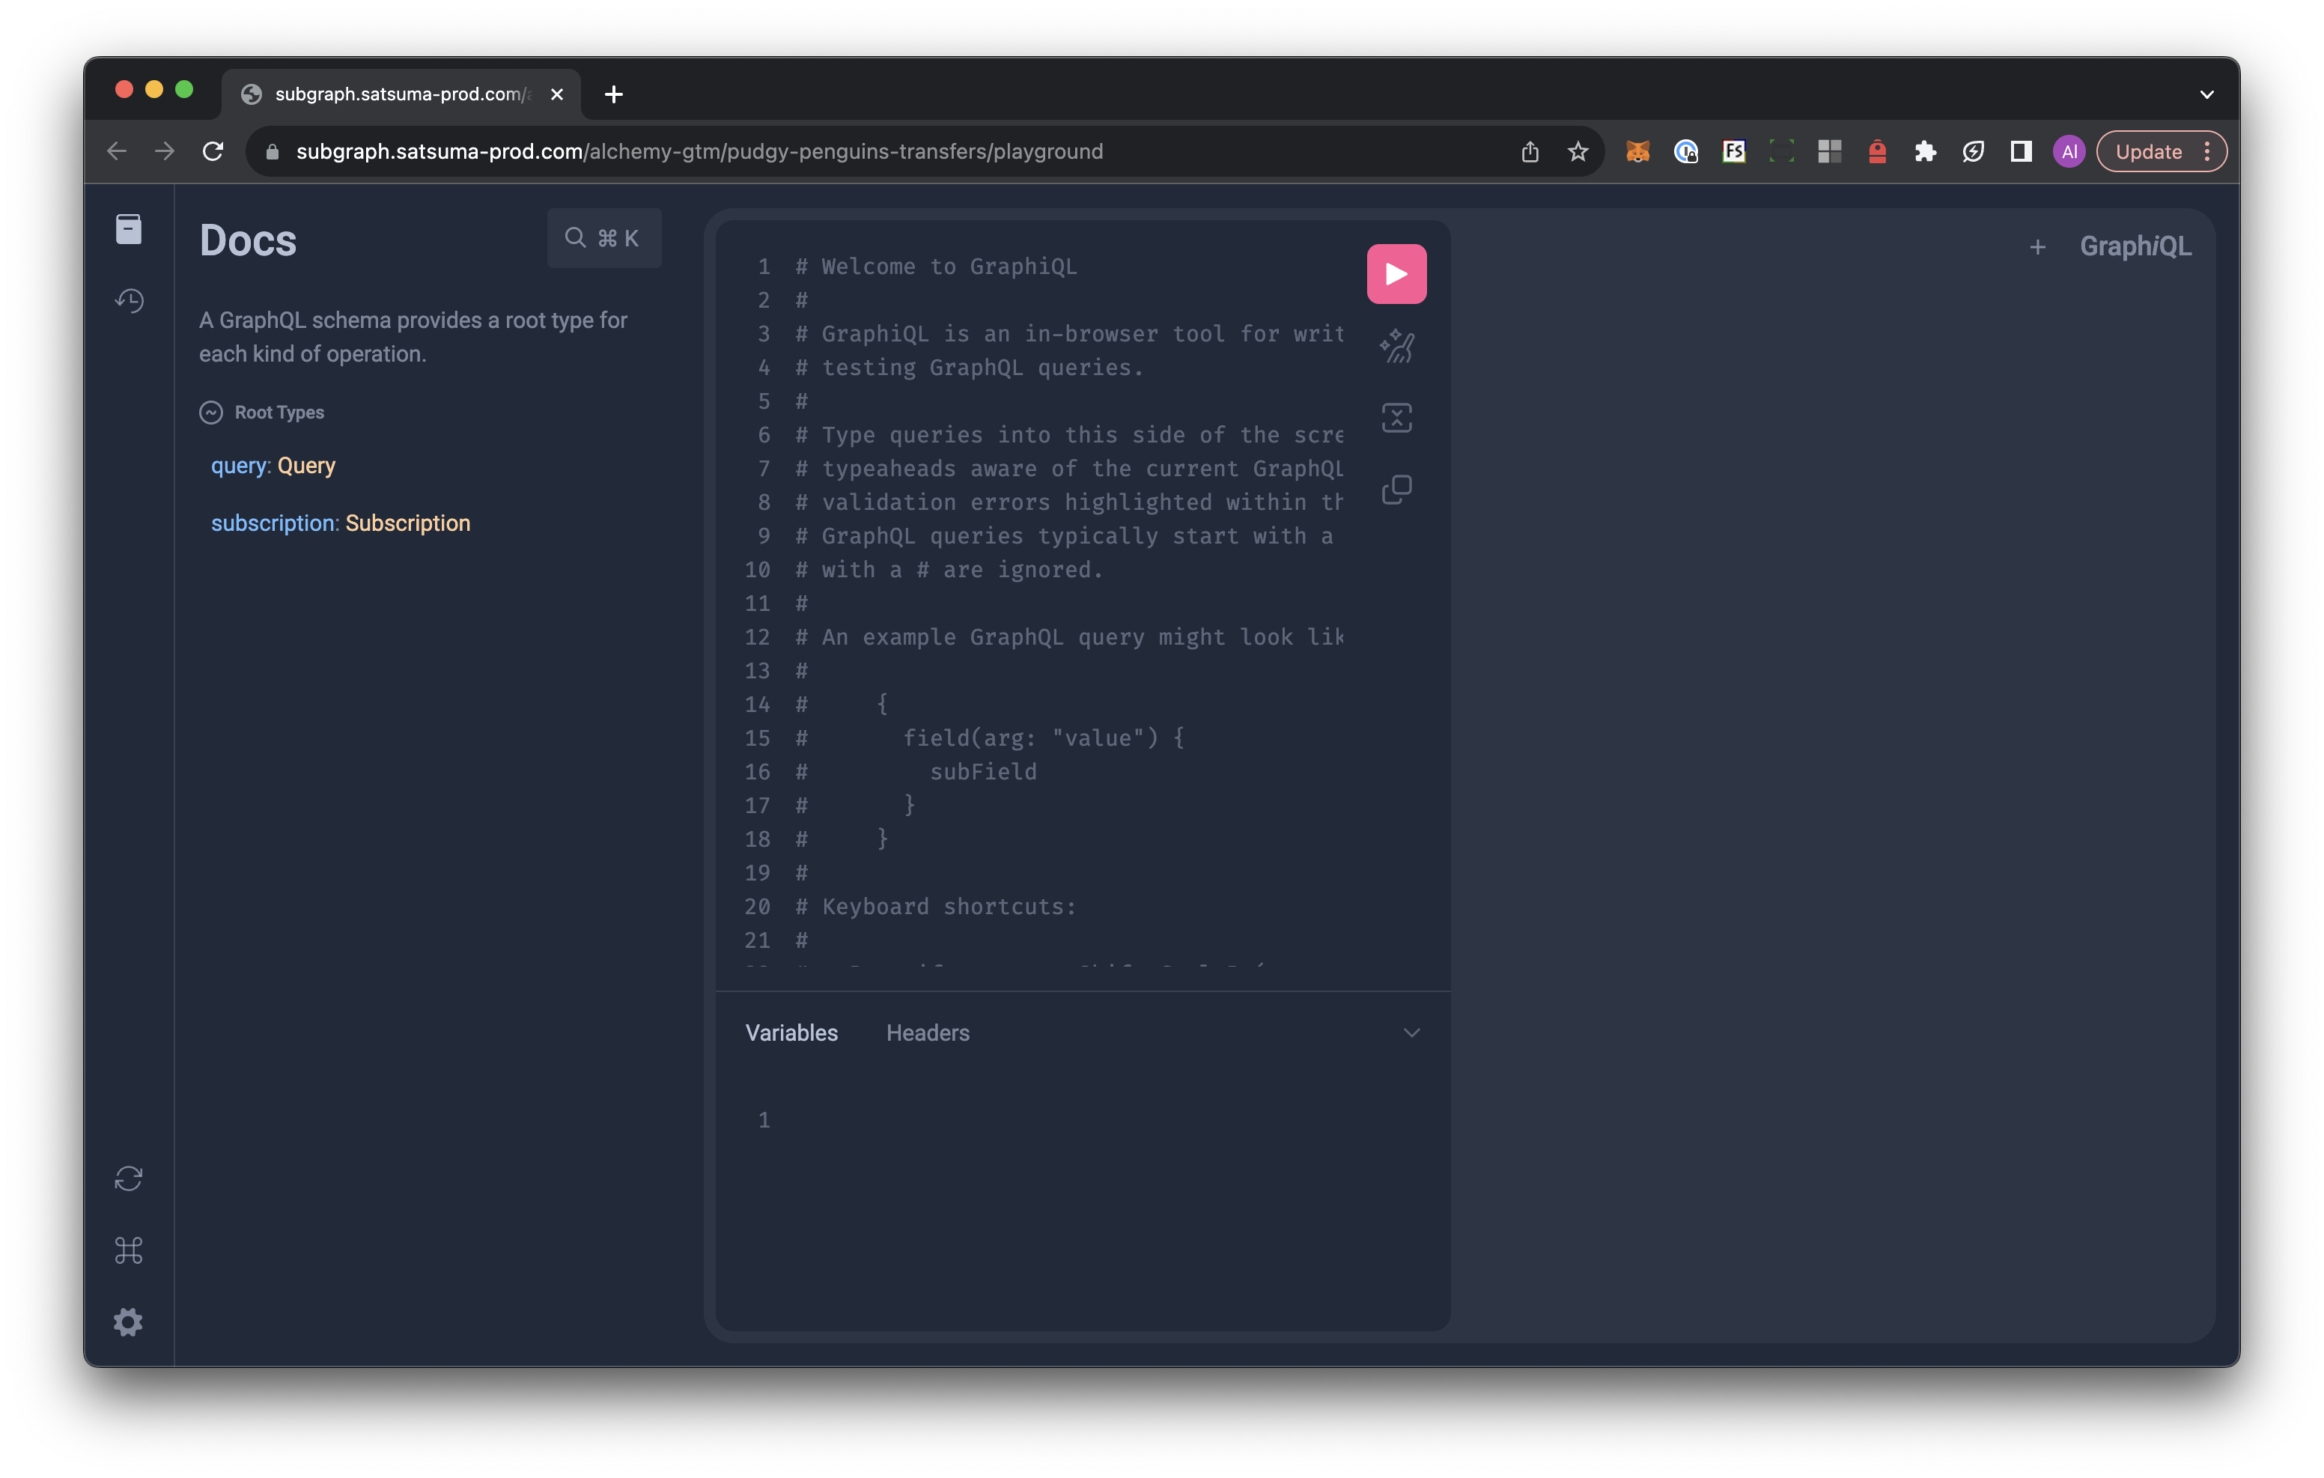Collapse the Variables editor chevron
Viewport: 2324px width, 1478px height.
click(x=1411, y=1033)
